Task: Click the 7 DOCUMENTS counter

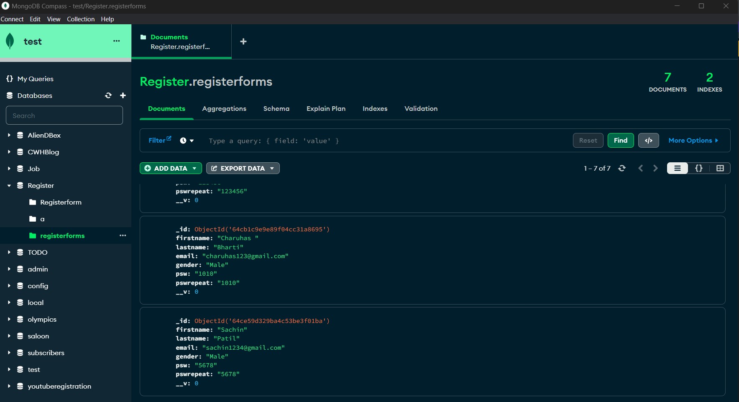Action: pos(667,82)
